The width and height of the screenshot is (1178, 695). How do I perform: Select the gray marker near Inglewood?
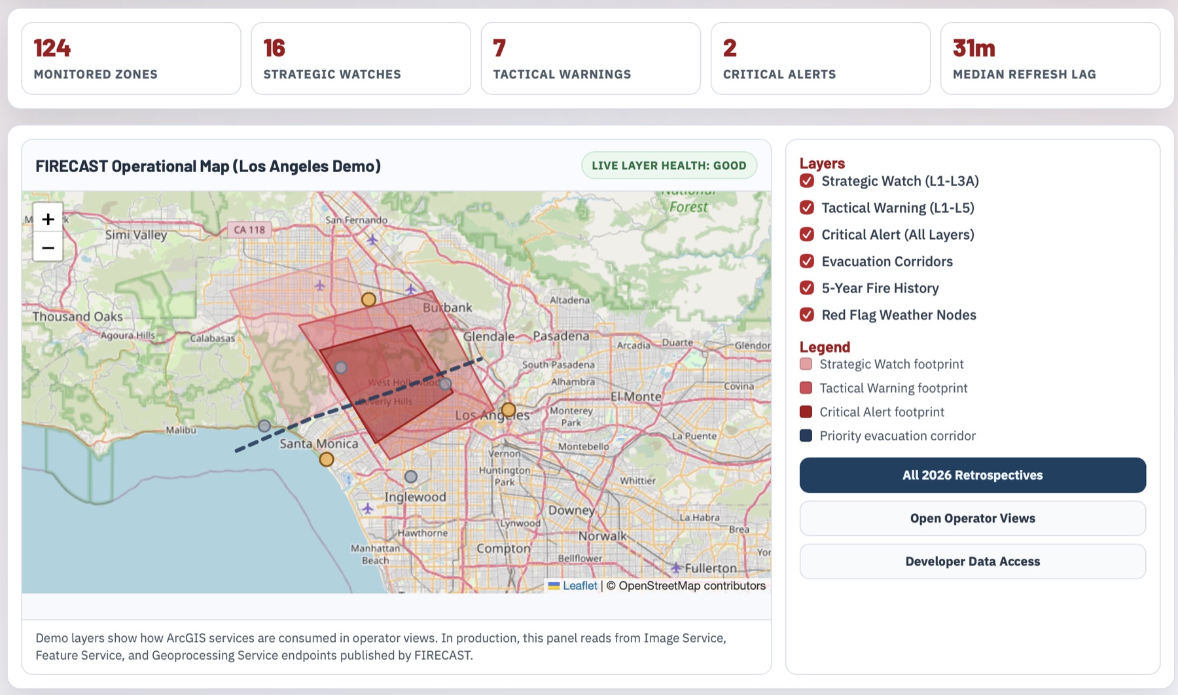point(412,476)
